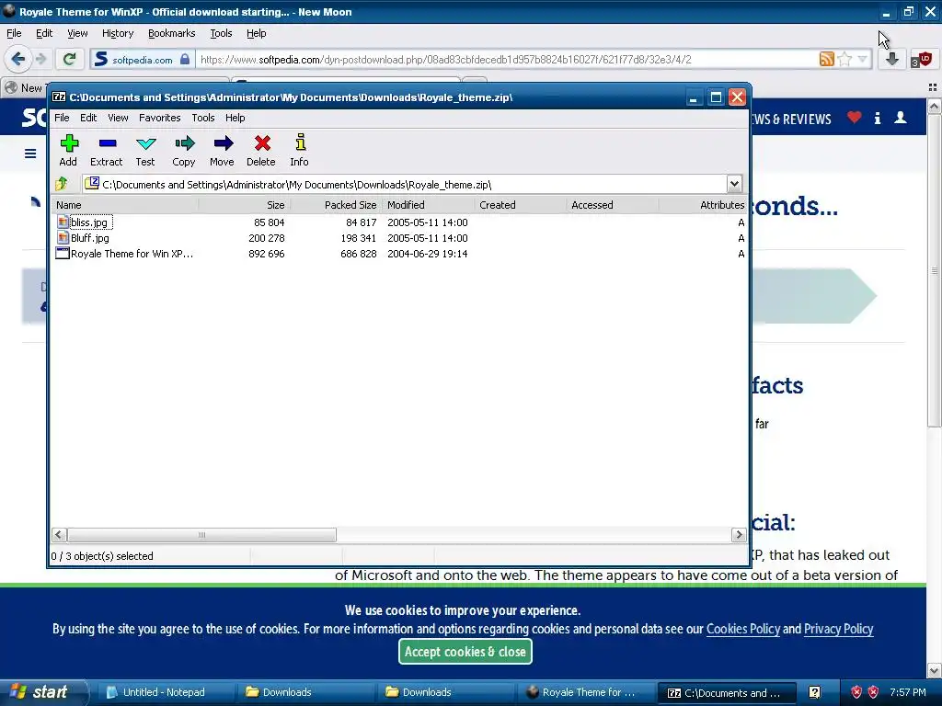Open the browser History menu

[118, 34]
